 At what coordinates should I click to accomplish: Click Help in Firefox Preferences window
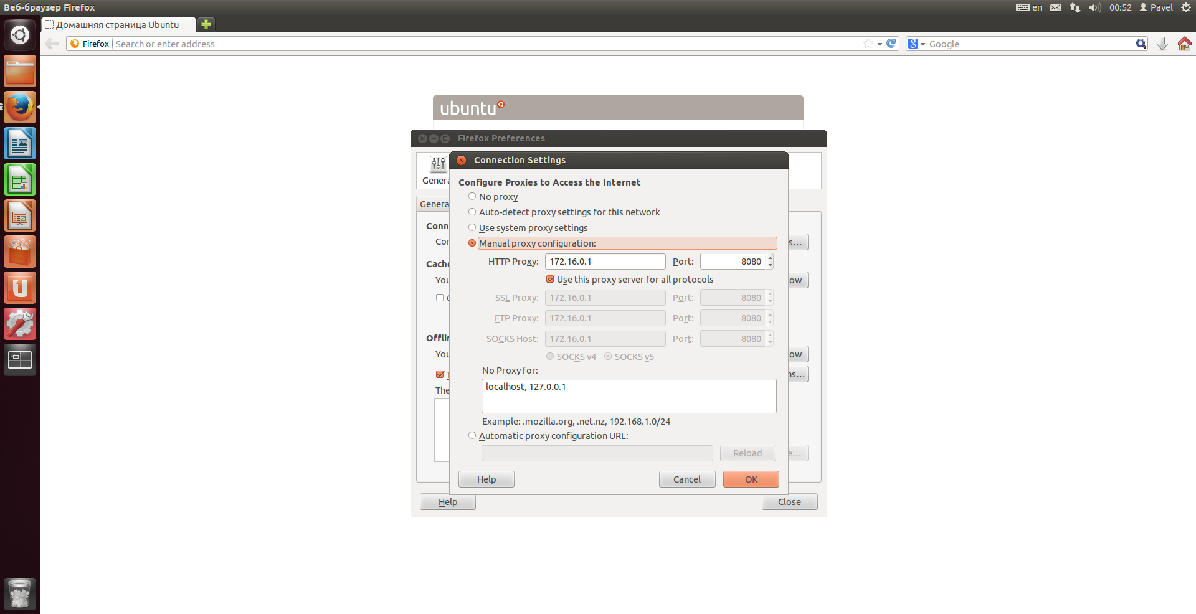(x=448, y=502)
